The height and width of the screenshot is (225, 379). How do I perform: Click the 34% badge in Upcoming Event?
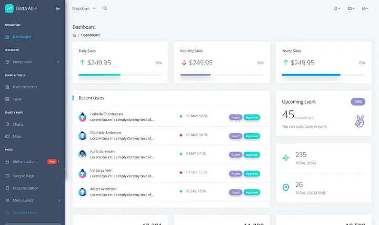click(x=358, y=101)
